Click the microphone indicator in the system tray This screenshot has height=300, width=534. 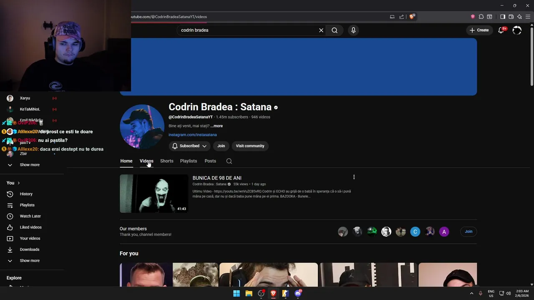(x=481, y=293)
